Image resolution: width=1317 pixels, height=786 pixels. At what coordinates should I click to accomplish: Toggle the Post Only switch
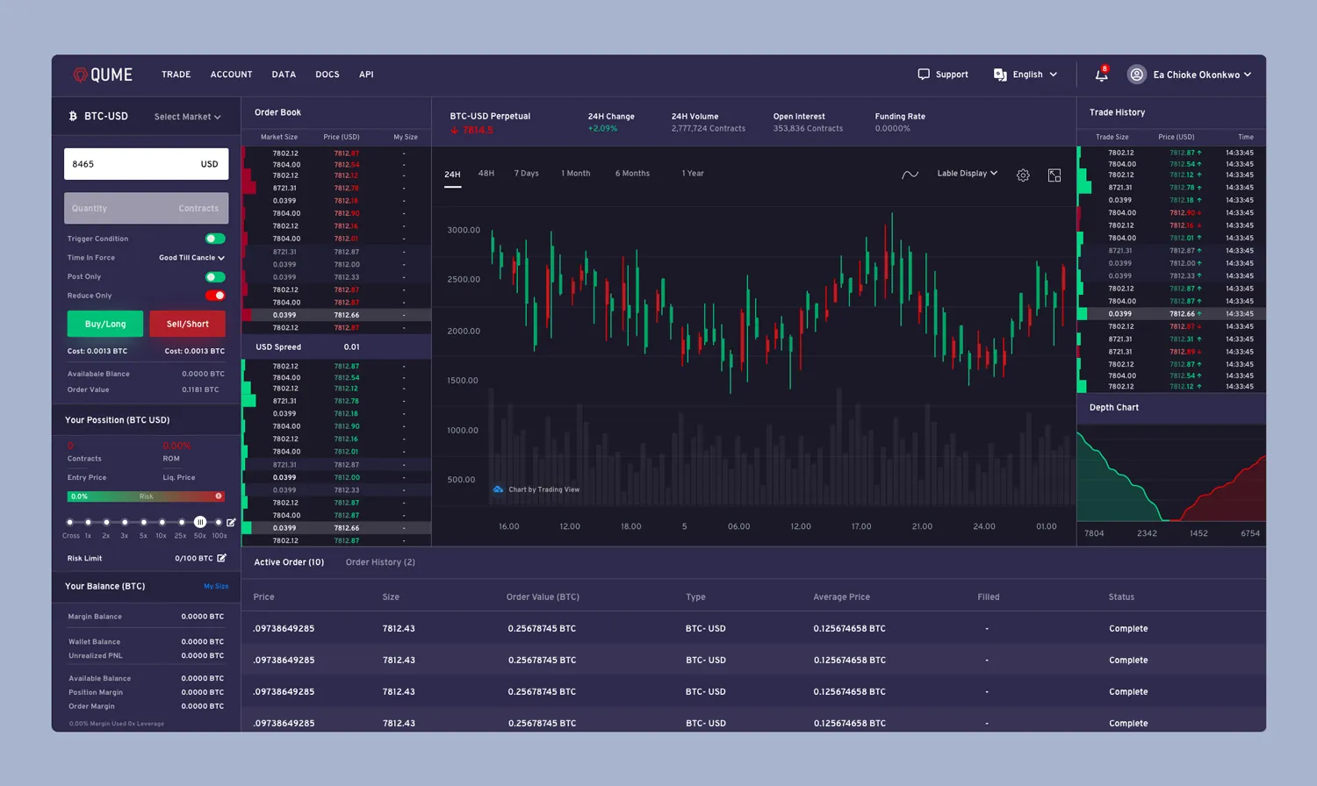(x=215, y=276)
